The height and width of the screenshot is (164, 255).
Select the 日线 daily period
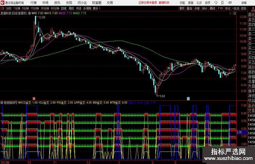(64, 8)
